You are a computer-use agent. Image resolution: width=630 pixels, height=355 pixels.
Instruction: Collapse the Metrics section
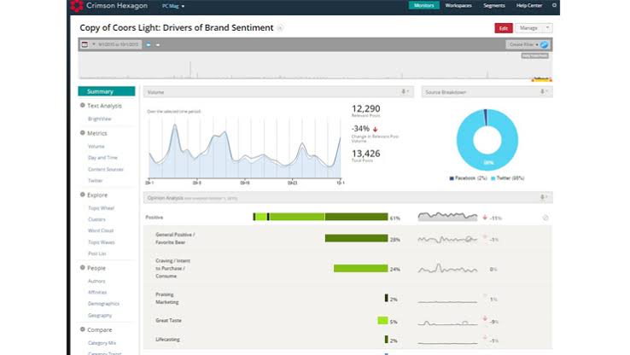82,132
